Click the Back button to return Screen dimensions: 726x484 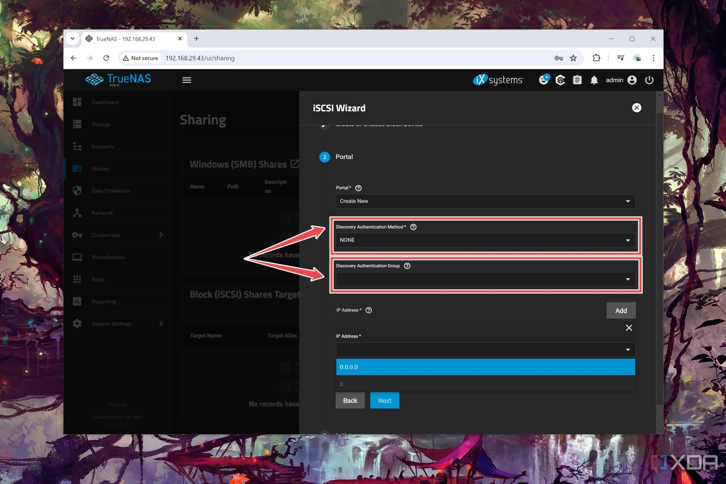[x=350, y=400]
